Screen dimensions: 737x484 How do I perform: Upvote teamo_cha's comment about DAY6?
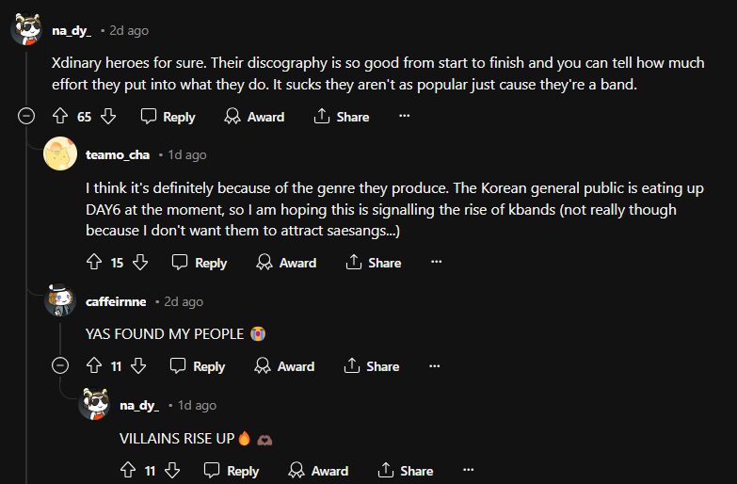(93, 263)
